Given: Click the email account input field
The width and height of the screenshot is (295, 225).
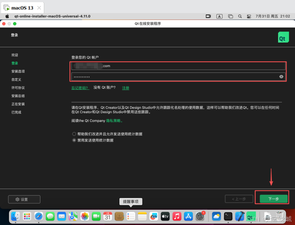Looking at the screenshot, I should (x=179, y=66).
